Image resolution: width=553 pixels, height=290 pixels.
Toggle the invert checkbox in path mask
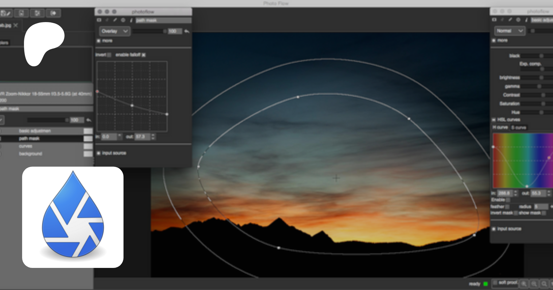[x=109, y=55]
